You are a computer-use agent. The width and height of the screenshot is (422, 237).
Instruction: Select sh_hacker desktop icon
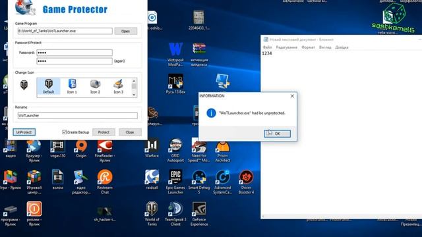pyautogui.click(x=105, y=214)
